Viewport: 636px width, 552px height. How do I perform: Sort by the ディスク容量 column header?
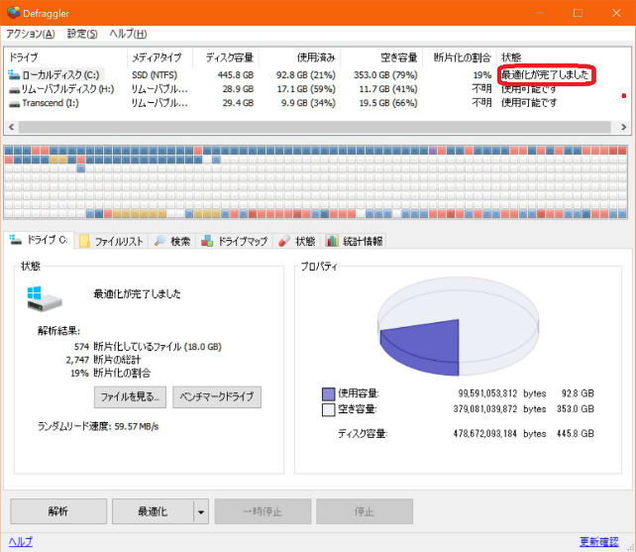pyautogui.click(x=226, y=57)
